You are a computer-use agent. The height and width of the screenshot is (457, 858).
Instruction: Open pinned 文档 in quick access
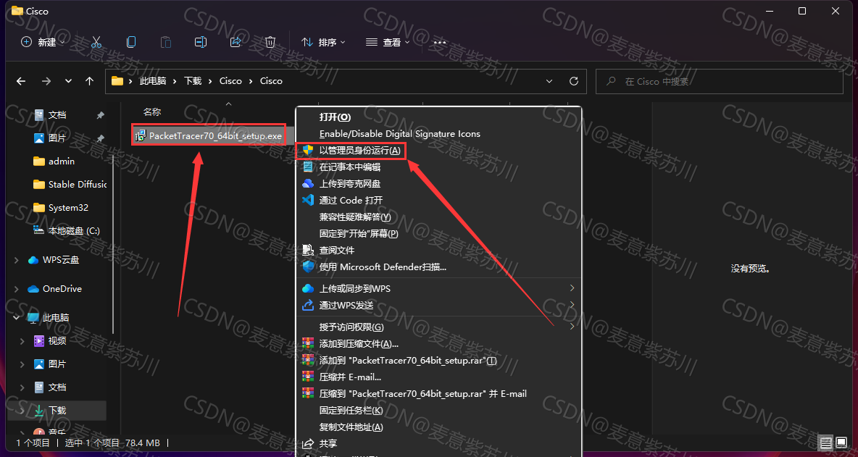(57, 115)
